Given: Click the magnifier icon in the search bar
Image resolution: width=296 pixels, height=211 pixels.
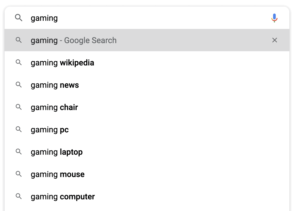Looking at the screenshot, I should click(18, 18).
